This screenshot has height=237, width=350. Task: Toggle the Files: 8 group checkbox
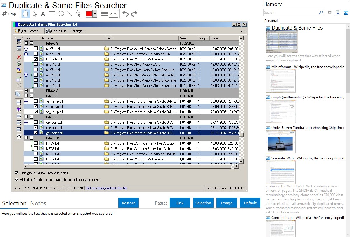[32, 43]
